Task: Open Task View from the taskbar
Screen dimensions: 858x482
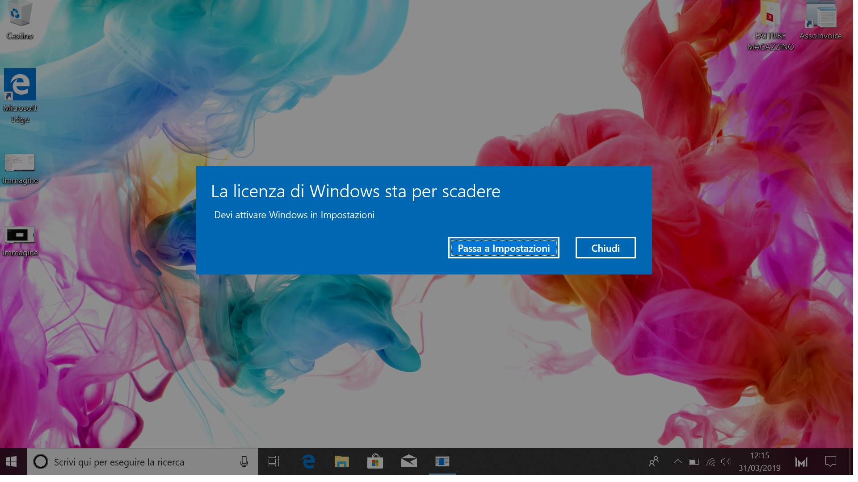Action: click(274, 461)
